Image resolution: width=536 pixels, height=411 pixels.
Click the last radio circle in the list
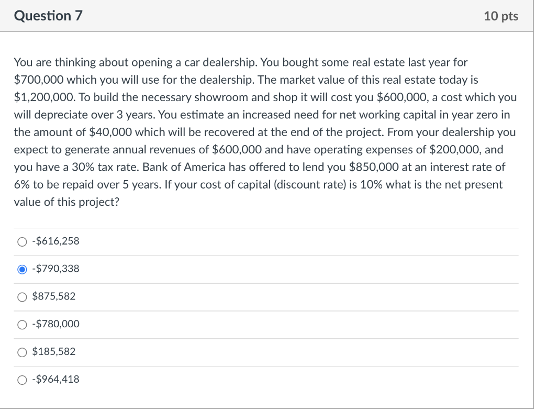[x=22, y=380]
